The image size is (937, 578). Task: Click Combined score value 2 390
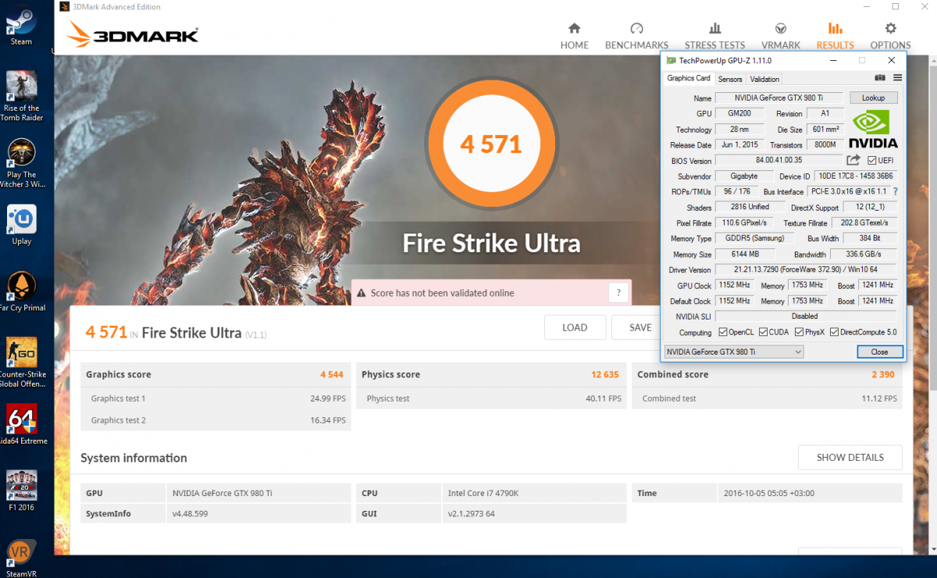pyautogui.click(x=884, y=375)
